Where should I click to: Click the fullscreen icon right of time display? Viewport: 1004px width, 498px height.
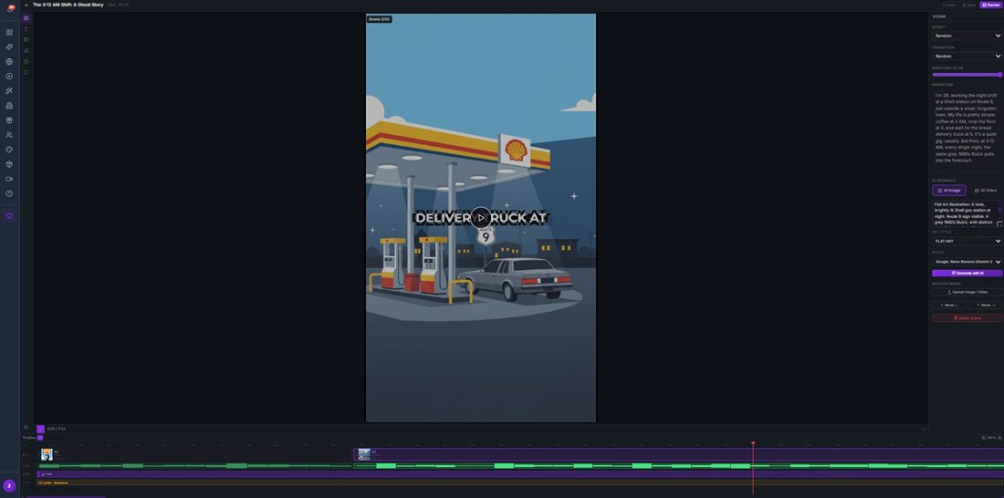point(923,429)
